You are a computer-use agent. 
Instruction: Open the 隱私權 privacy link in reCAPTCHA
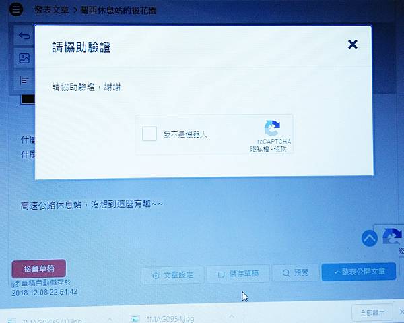click(x=259, y=148)
